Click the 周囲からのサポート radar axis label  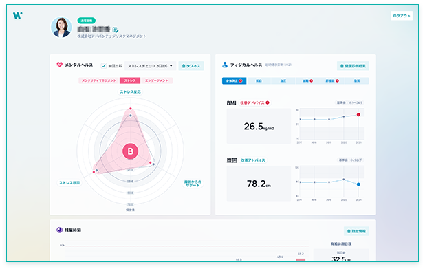coord(193,184)
